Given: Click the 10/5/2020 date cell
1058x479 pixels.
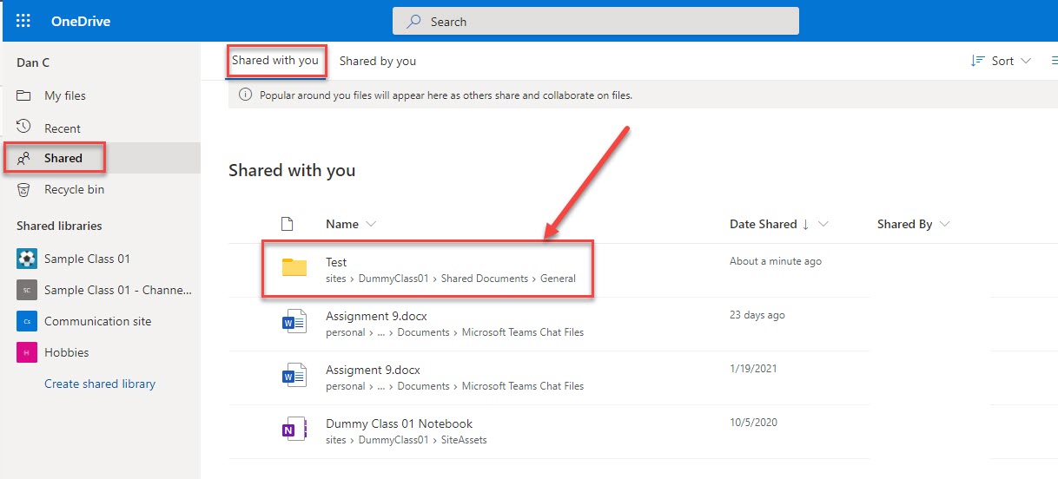Looking at the screenshot, I should 753,423.
